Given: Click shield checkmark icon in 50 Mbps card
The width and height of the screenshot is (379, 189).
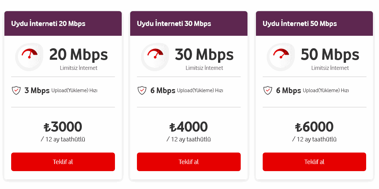Looking at the screenshot, I should (x=267, y=90).
